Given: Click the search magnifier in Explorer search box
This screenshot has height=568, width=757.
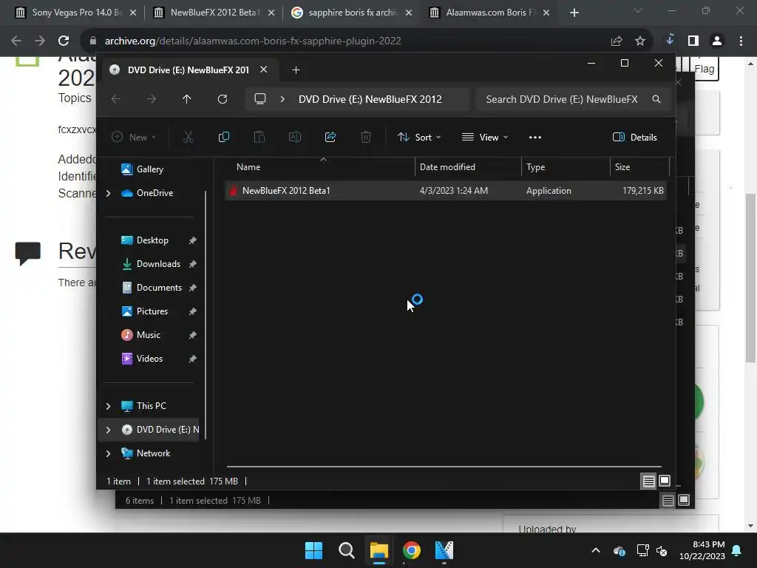Looking at the screenshot, I should click(656, 99).
